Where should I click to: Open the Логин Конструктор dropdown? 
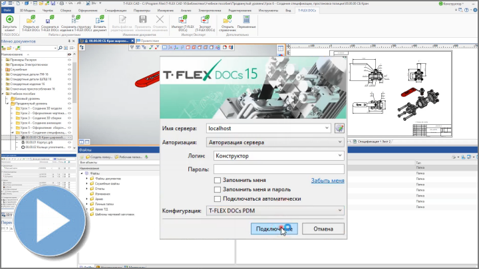pos(340,155)
